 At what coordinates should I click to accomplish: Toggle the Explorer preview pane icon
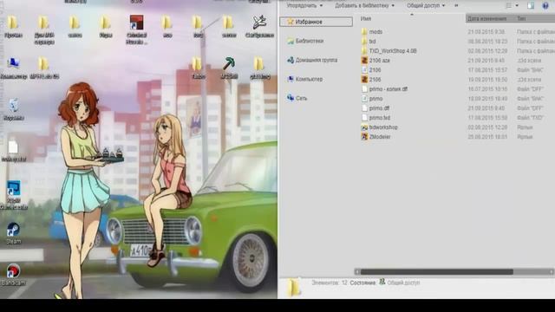(531, 5)
